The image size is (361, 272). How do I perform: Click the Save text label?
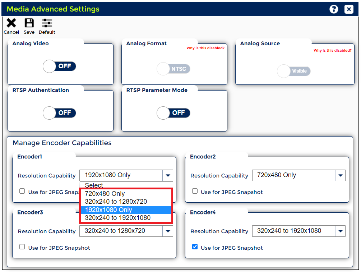coord(29,32)
